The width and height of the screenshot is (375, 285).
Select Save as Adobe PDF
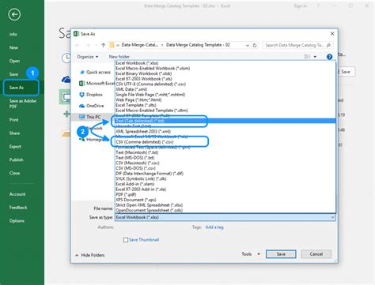23,103
